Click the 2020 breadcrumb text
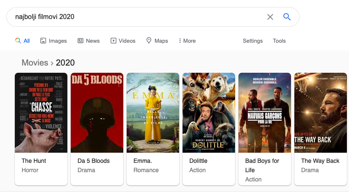 click(x=65, y=63)
